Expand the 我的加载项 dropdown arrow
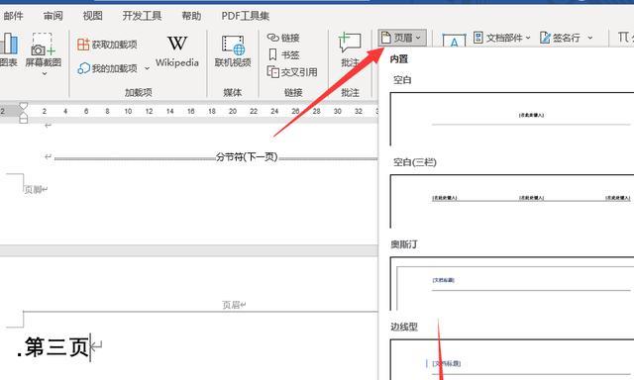The image size is (634, 380). tap(147, 68)
